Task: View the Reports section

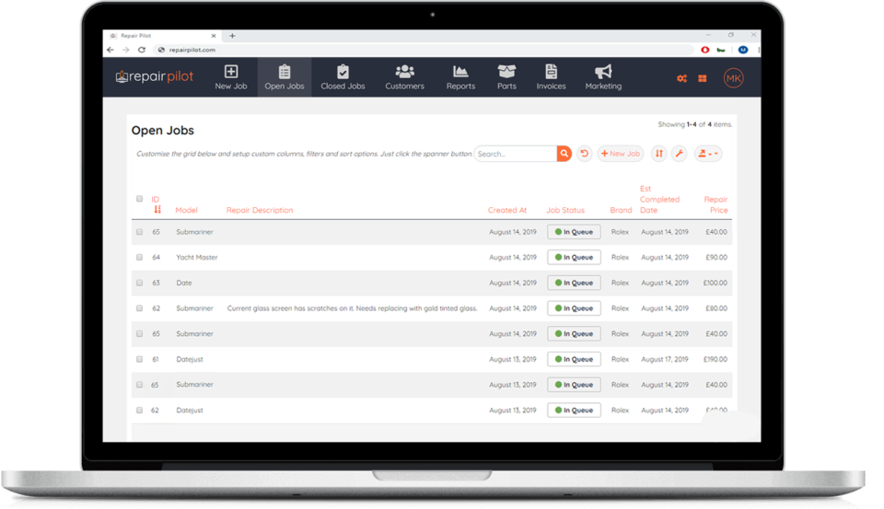Action: (460, 77)
